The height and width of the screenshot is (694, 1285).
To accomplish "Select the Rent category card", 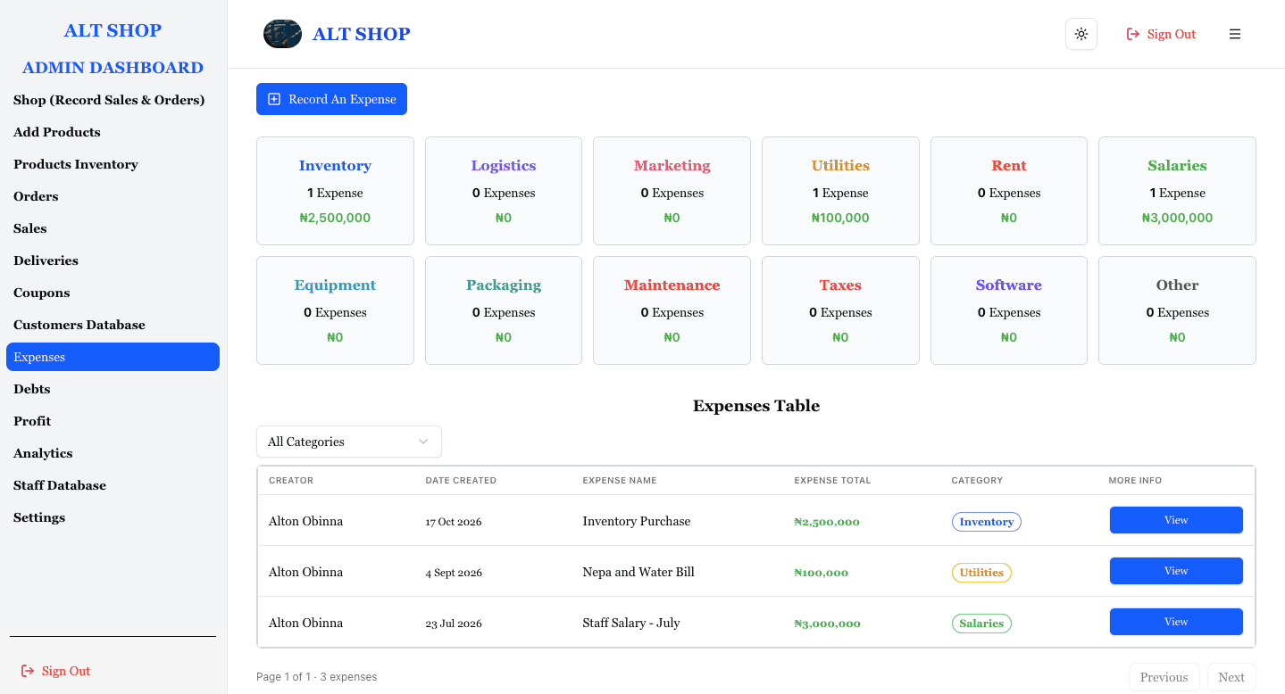I will [1009, 191].
